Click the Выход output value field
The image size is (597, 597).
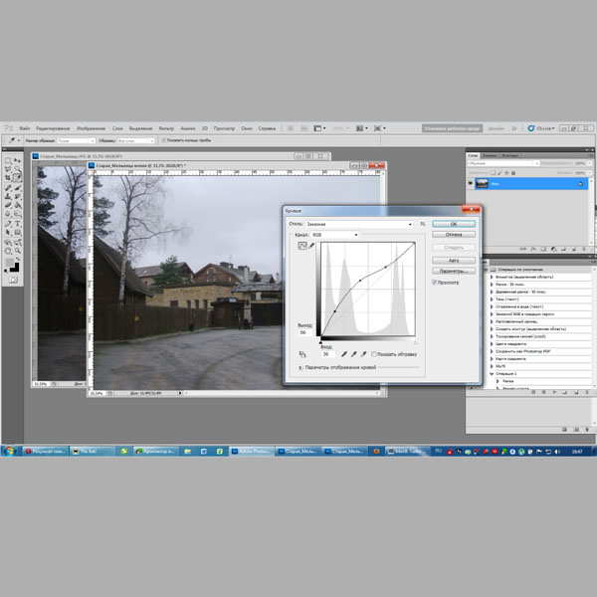(x=305, y=332)
